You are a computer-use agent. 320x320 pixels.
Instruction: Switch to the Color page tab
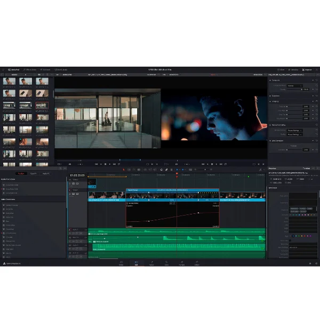(x=166, y=263)
